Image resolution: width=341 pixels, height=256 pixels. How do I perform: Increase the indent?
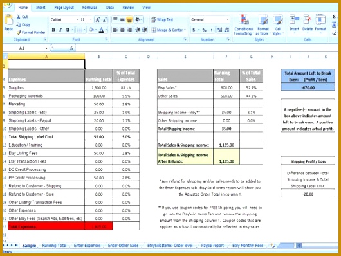click(145, 30)
